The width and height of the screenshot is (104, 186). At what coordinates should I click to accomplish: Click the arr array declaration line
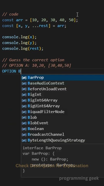(x=40, y=20)
